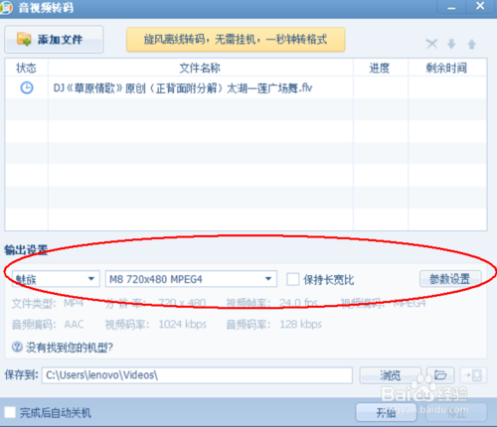Expand the 魅族 device brand dropdown
Screen dimensions: 497x427
pyautogui.click(x=56, y=279)
